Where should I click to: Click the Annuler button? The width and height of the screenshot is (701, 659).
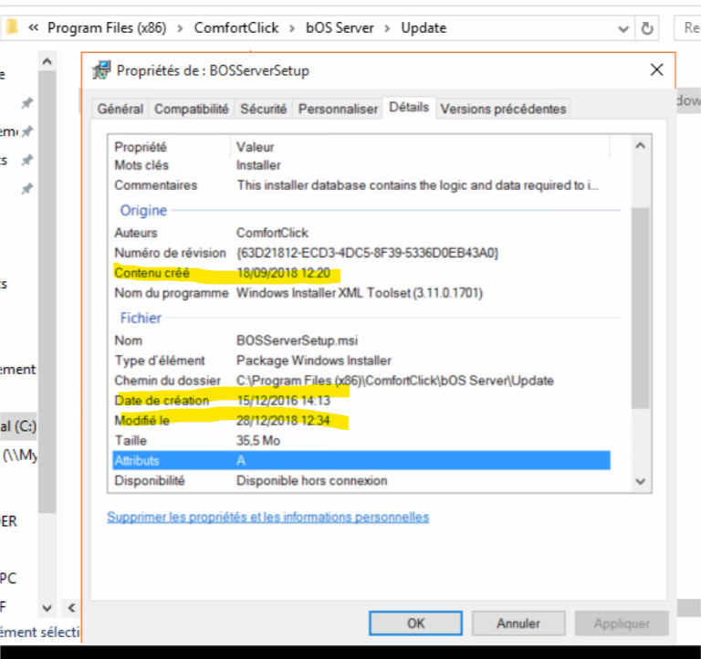tap(518, 623)
